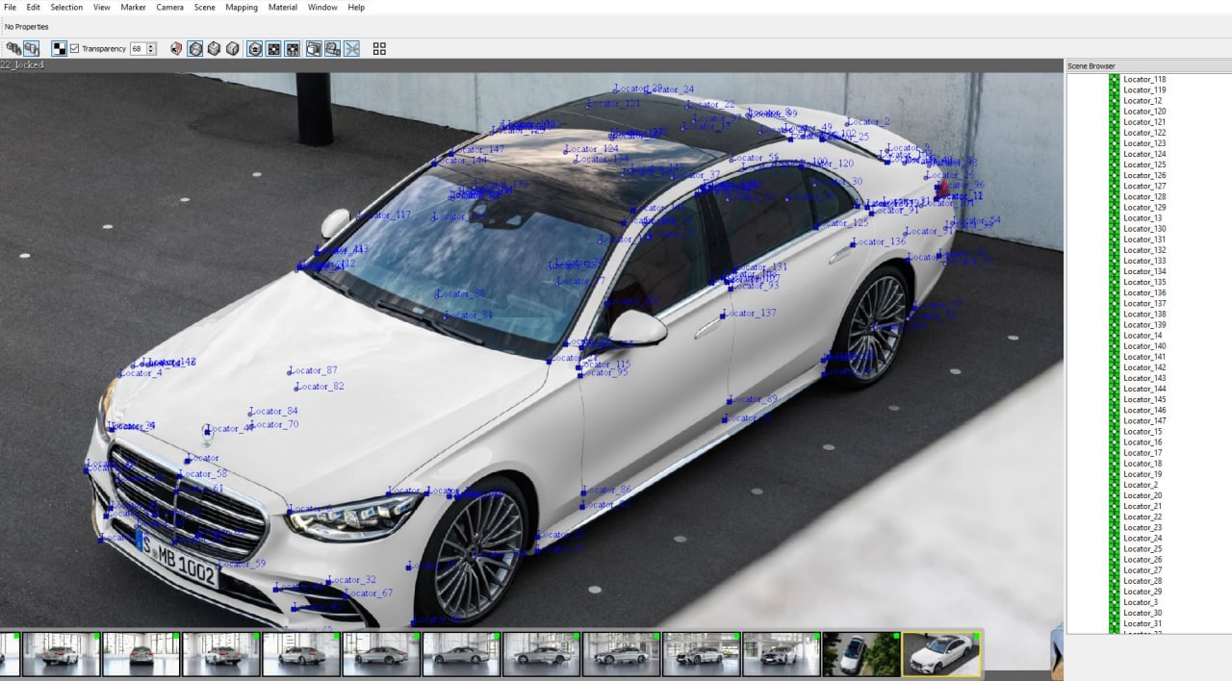Open the Marker menu
1232x681 pixels.
(133, 7)
